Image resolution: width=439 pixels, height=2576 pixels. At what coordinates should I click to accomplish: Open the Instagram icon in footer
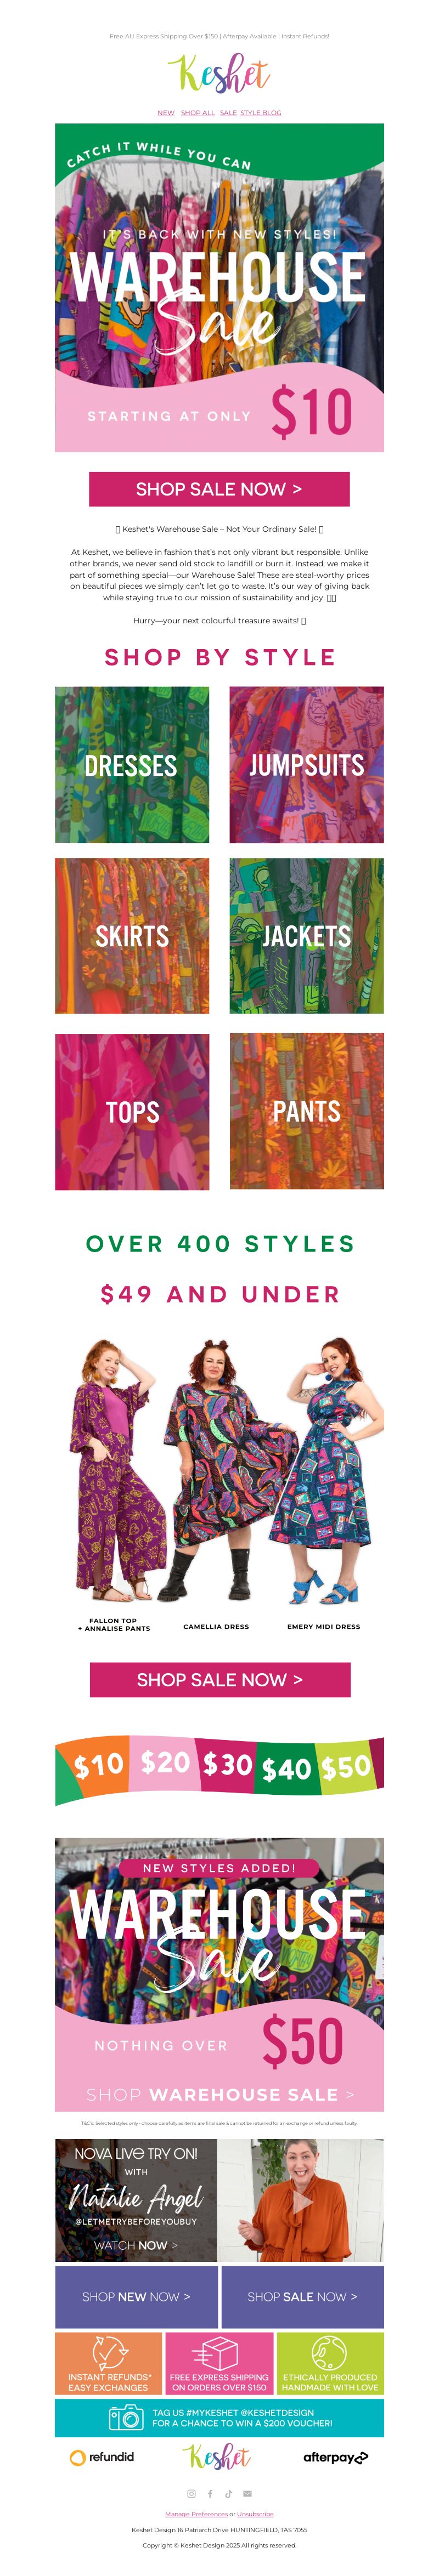click(192, 2494)
